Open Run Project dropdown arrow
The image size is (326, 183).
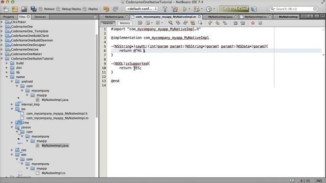(x=189, y=9)
